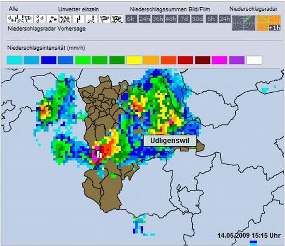The height and width of the screenshot is (246, 285).
Task: Select the 'Alle' all-weather-warnings icon
Action: point(20,19)
